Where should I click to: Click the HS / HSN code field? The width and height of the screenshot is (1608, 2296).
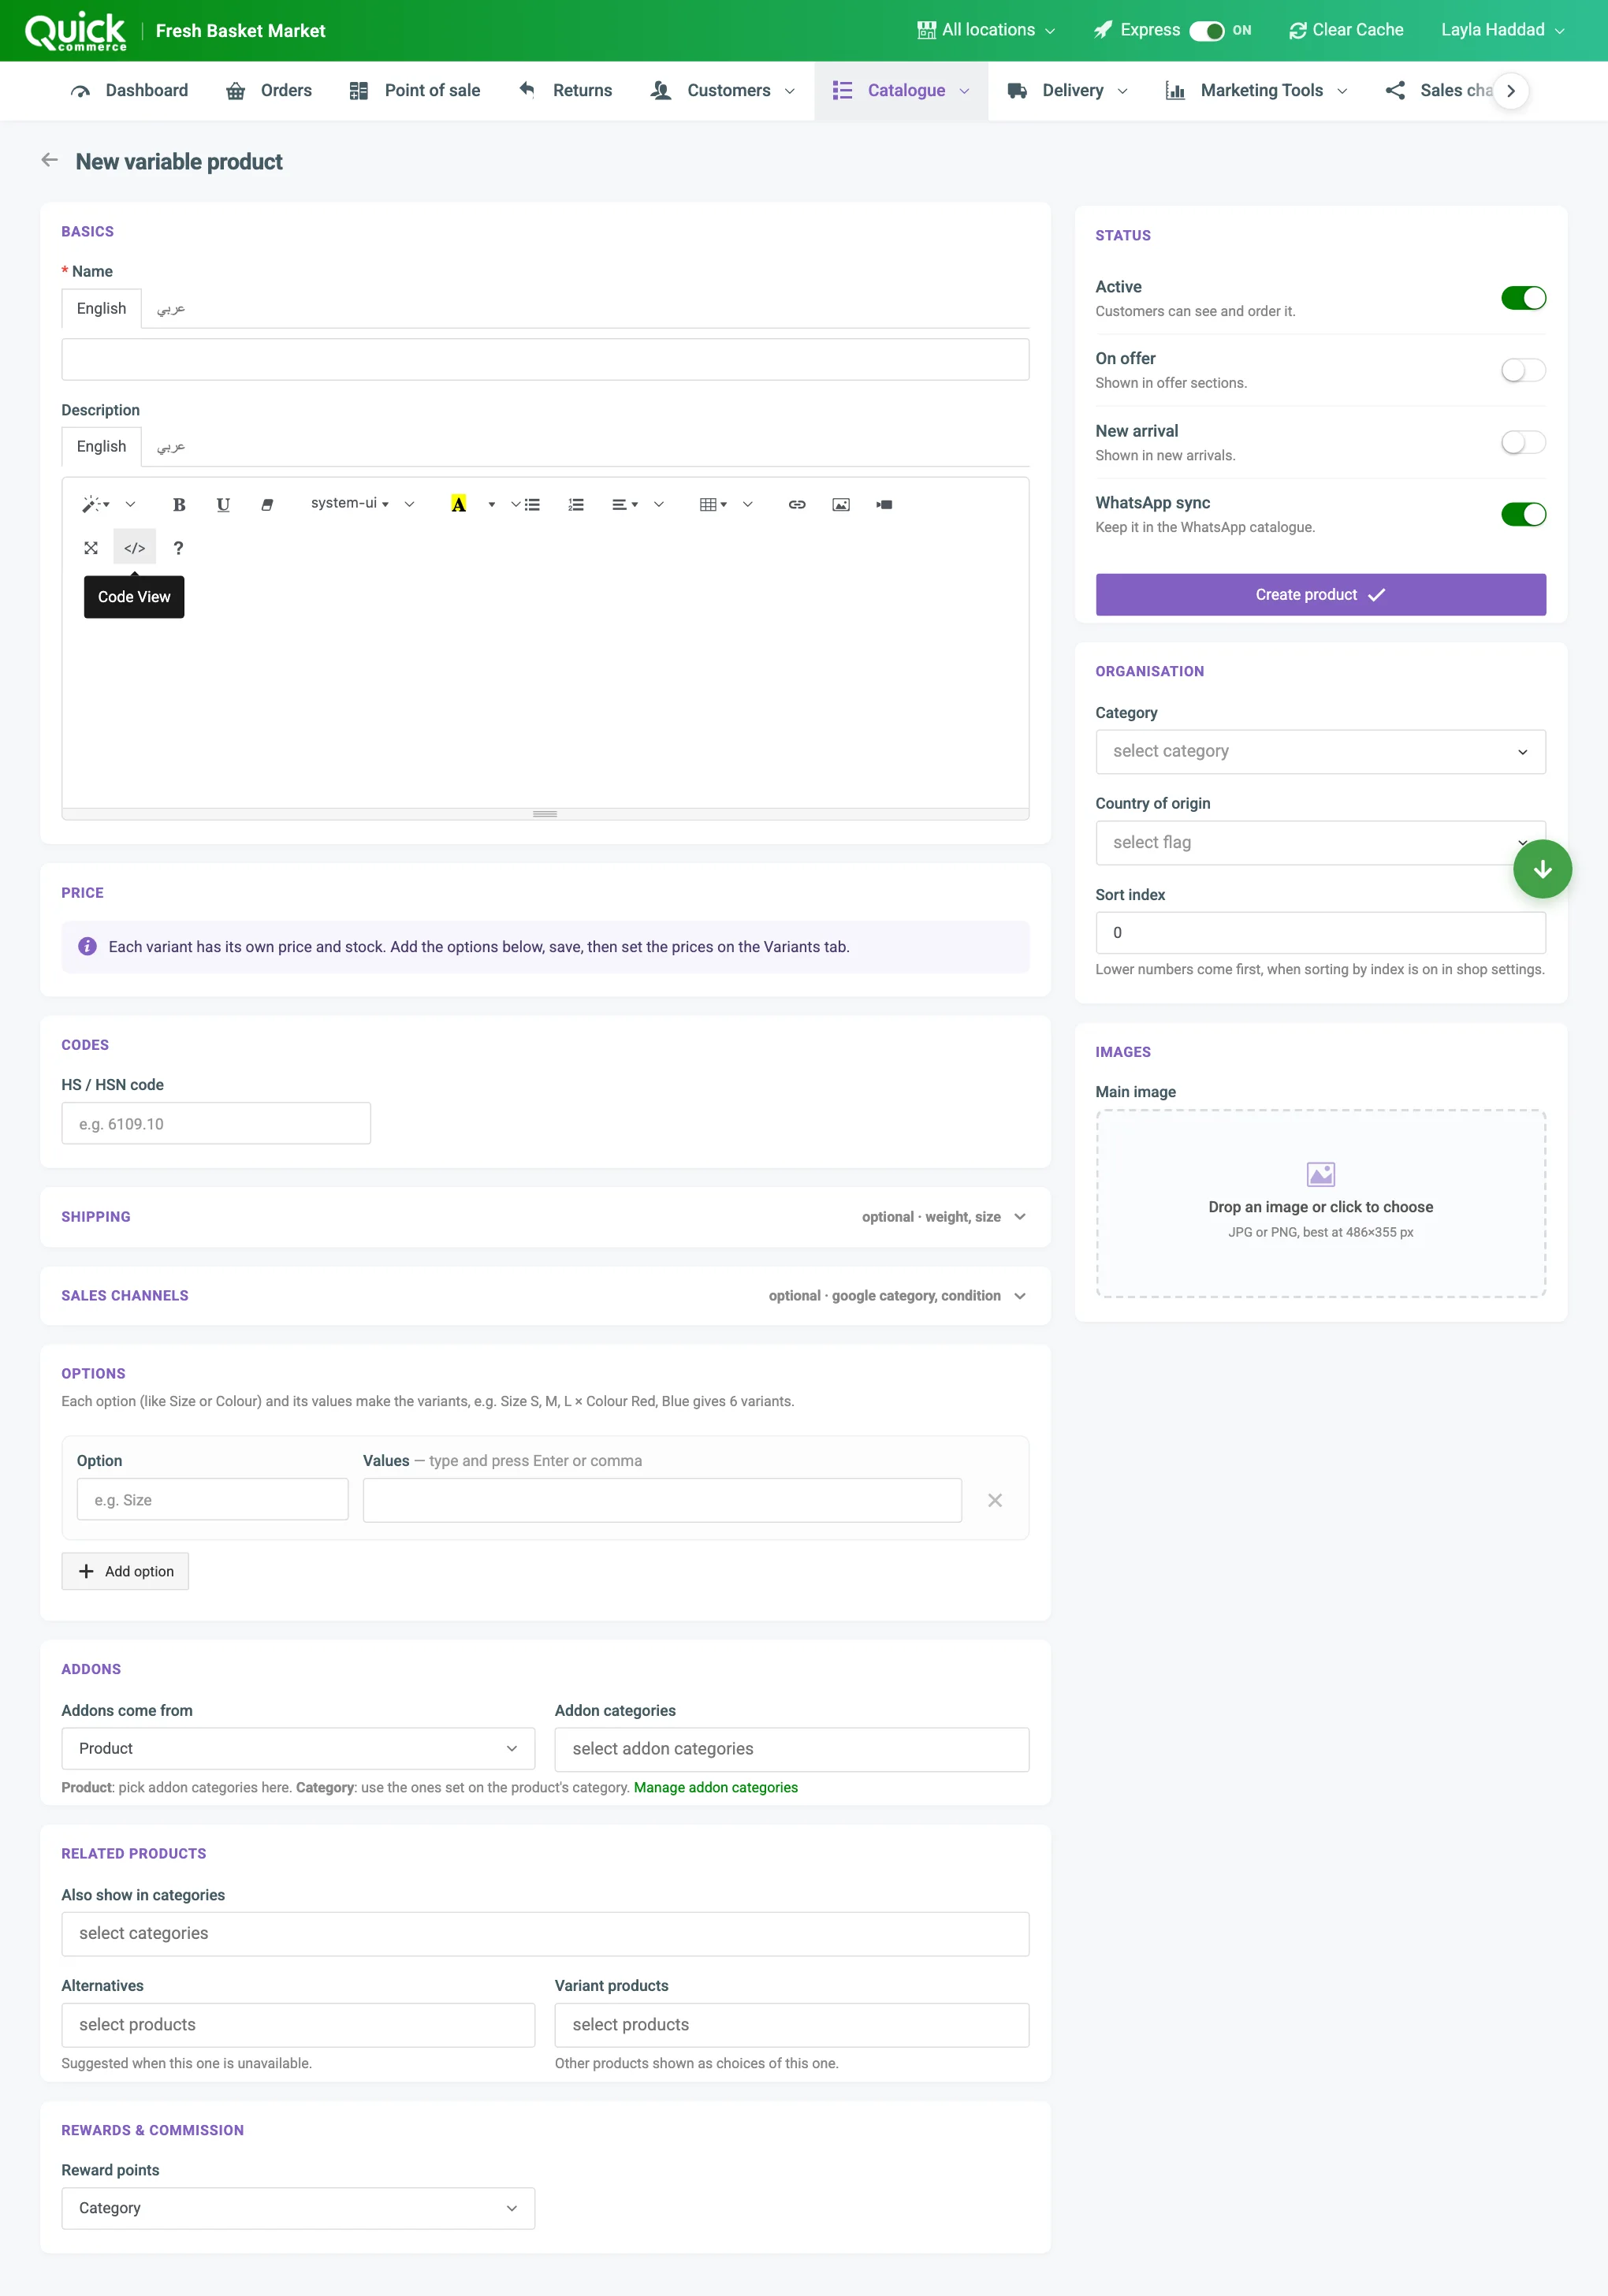tap(216, 1123)
